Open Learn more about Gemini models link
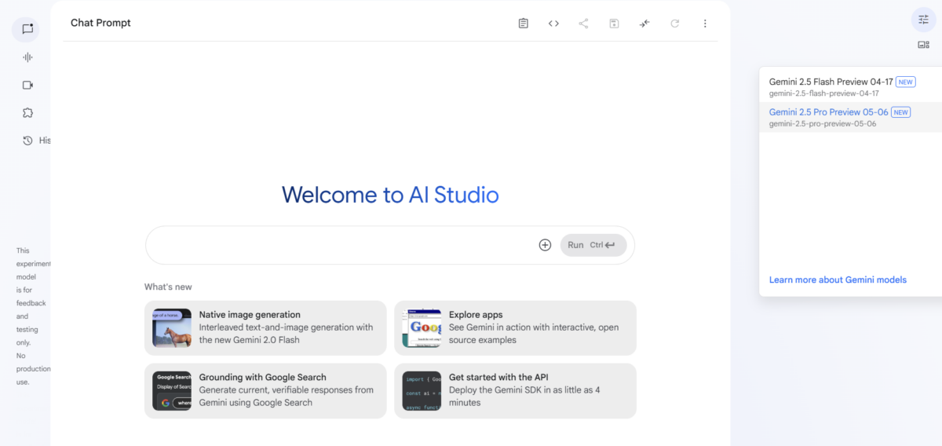The width and height of the screenshot is (942, 446). coord(838,280)
